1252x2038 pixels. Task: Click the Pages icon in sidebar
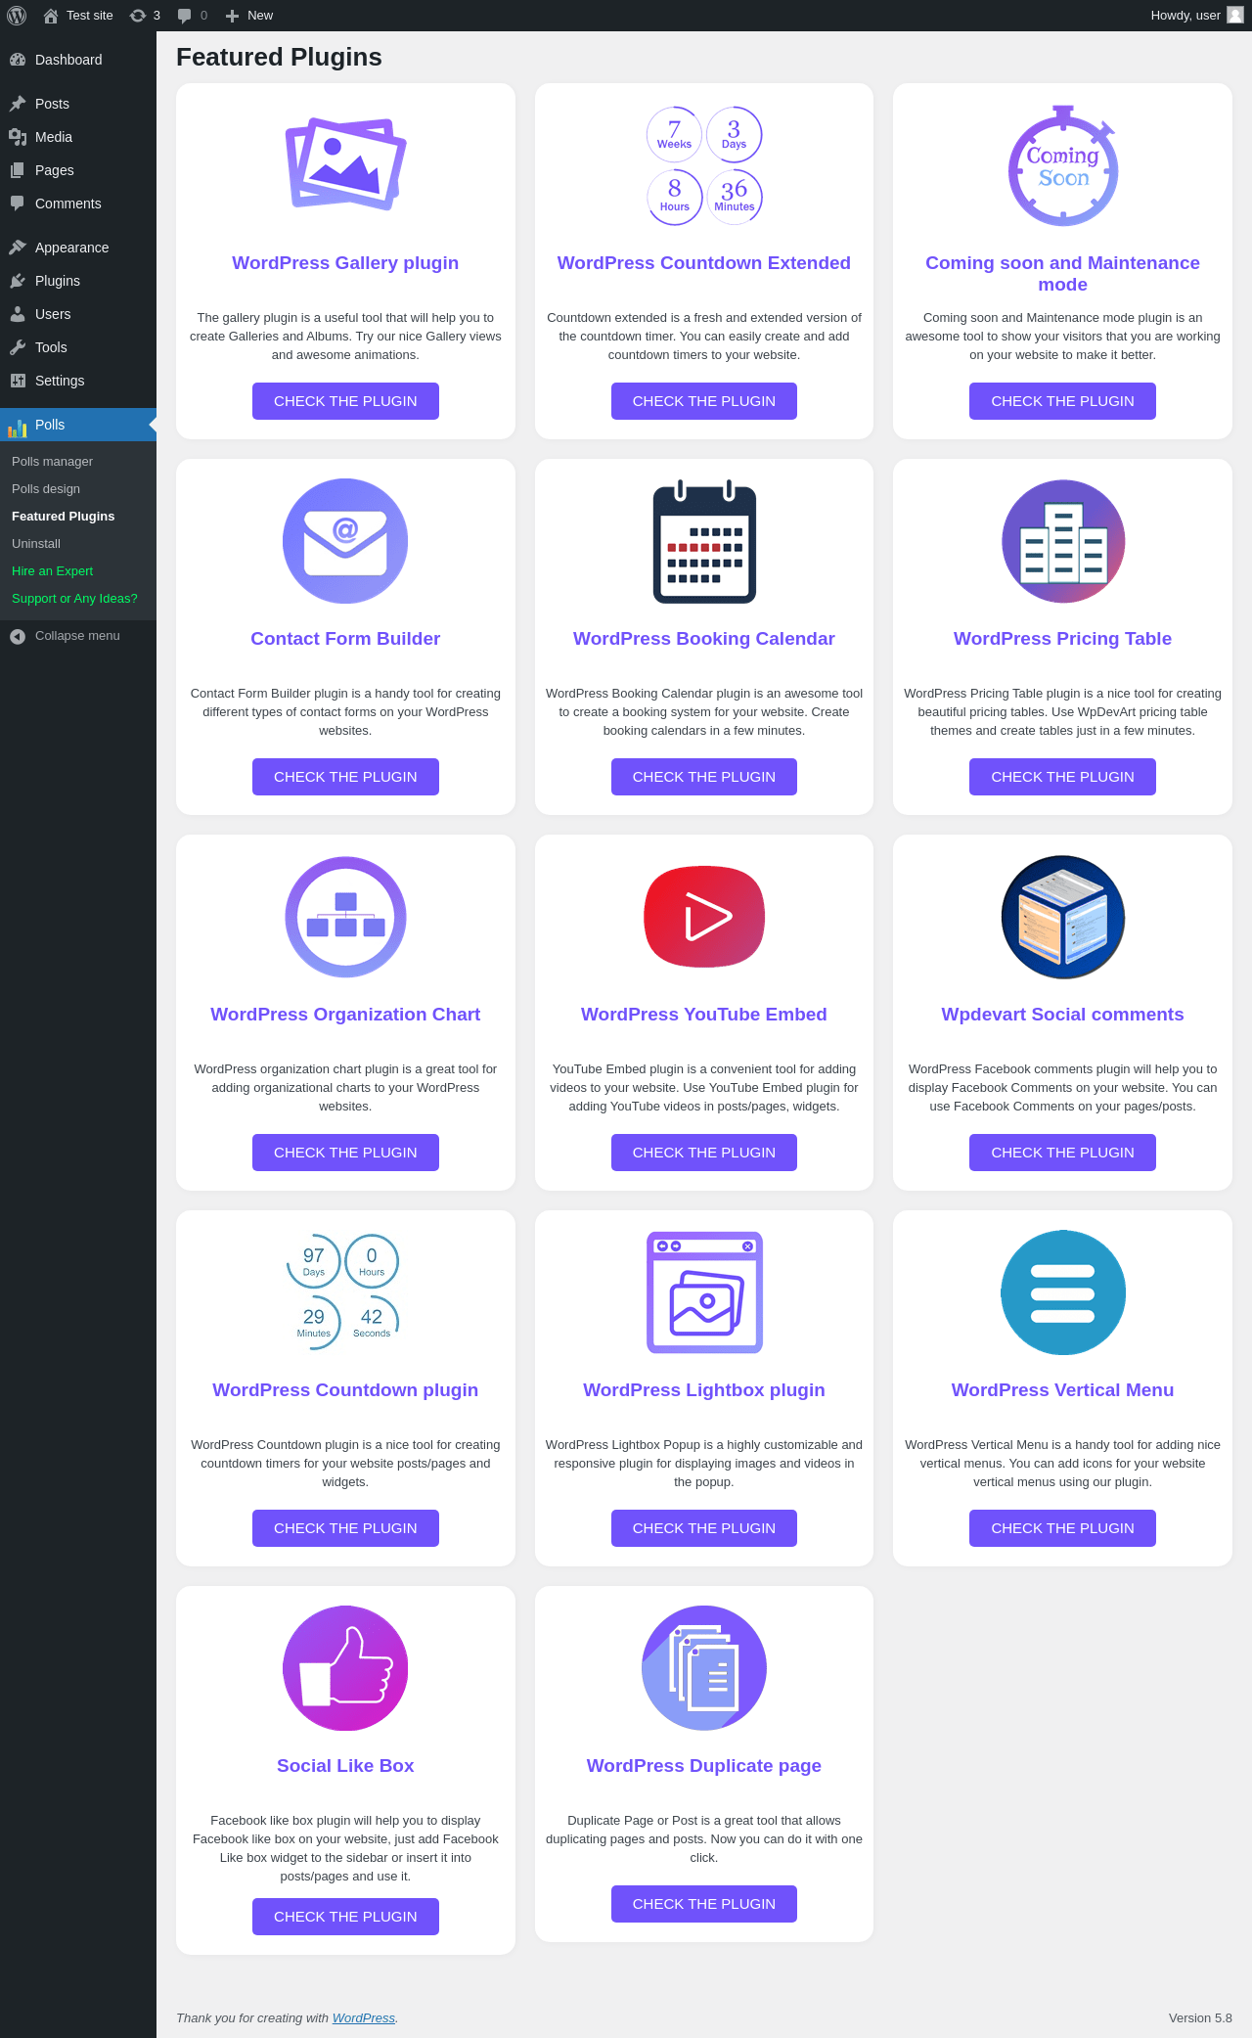[x=18, y=170]
